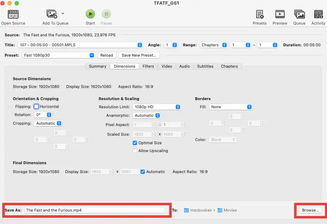Image resolution: width=327 pixels, height=224 pixels.
Task: Enable the Allow Upscaling checkbox
Action: [135, 151]
